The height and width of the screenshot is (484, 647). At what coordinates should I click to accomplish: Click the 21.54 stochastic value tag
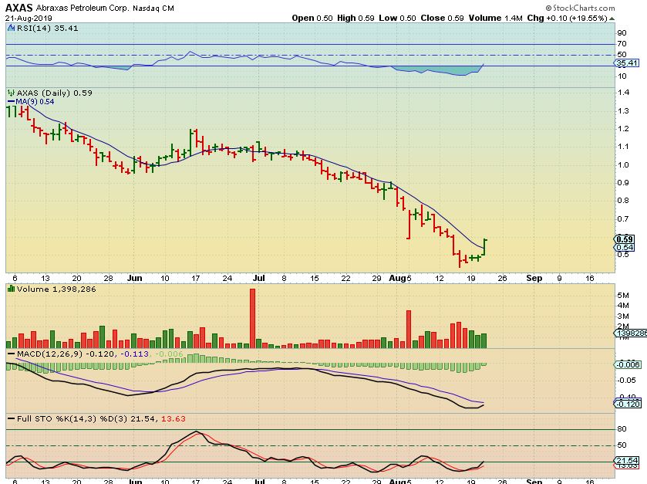[x=625, y=461]
